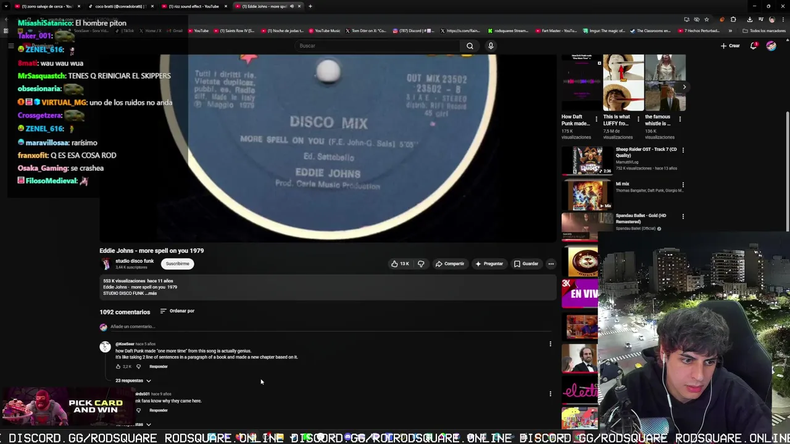Expand the 23 respuestas thread

(133, 380)
